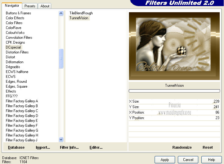The height and width of the screenshot is (164, 224).
Task: Randomize the filter settings
Action: [x=182, y=147]
